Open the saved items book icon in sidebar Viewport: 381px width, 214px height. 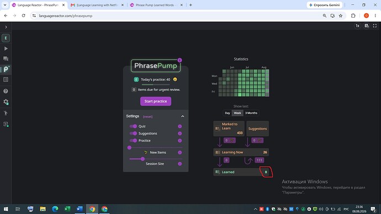click(x=6, y=79)
